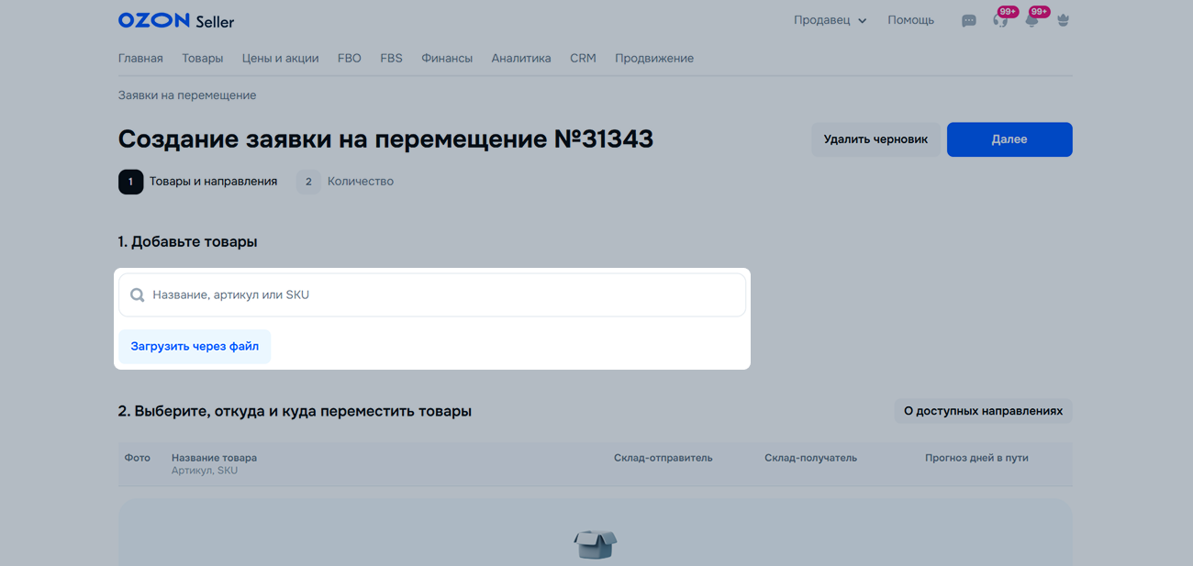Go back to Заявки на перемещение
1193x566 pixels.
click(187, 95)
